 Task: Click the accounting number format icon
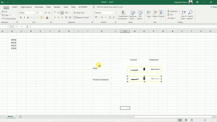pyautogui.click(x=96, y=17)
